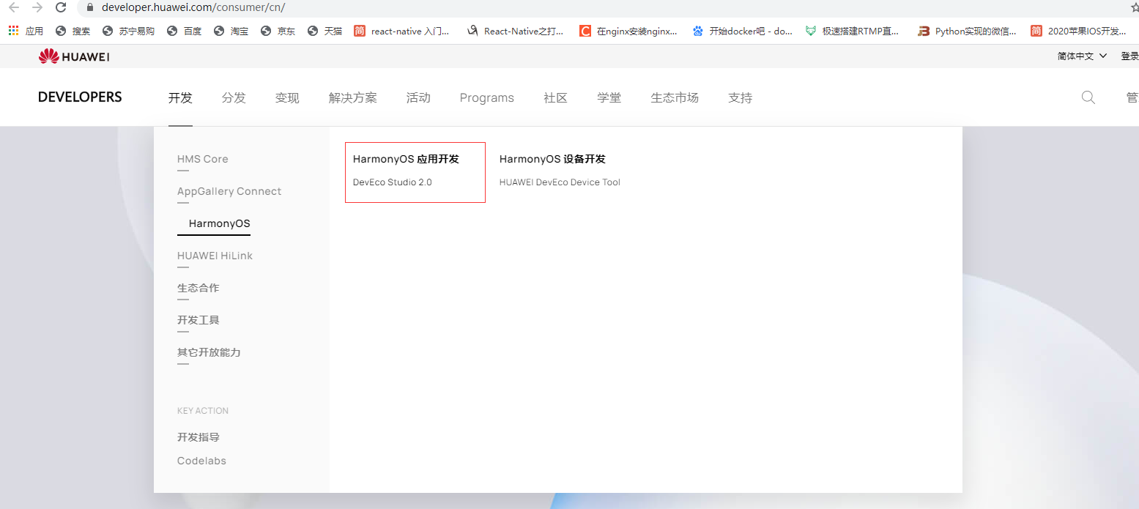Open the 百度 bookmark
This screenshot has width=1139, height=509.
click(x=185, y=31)
